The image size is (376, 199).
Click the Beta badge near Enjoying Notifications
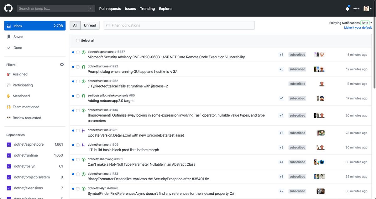(365, 23)
